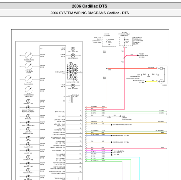Click the backlighting indicator lamp cluster
The image size is (181, 180).
[73, 72]
